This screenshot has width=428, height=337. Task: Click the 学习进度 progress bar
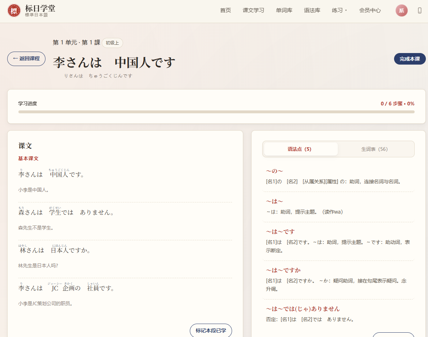pyautogui.click(x=216, y=111)
